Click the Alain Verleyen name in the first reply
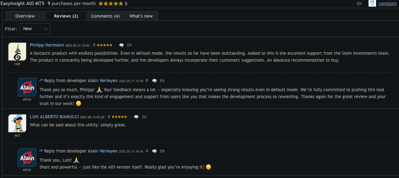Screen dimensions: 399x178 point(102,81)
